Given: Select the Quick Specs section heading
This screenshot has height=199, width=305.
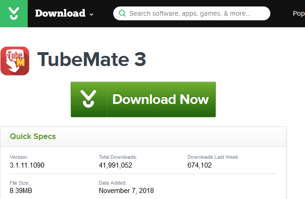Looking at the screenshot, I should (33, 136).
